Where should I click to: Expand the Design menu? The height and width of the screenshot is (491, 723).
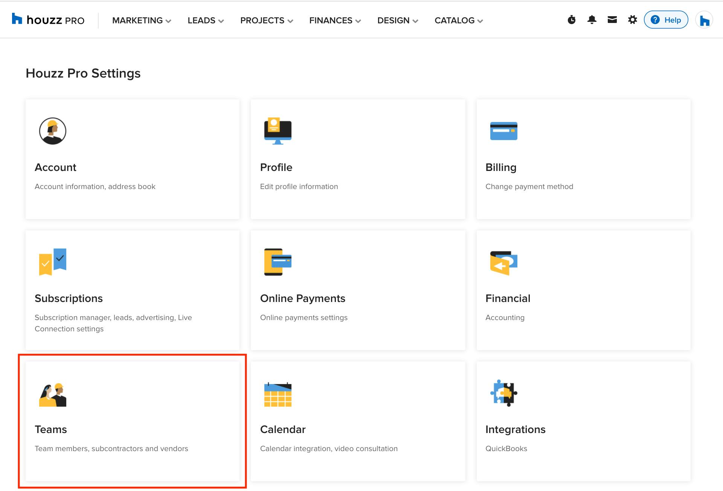[x=398, y=20]
